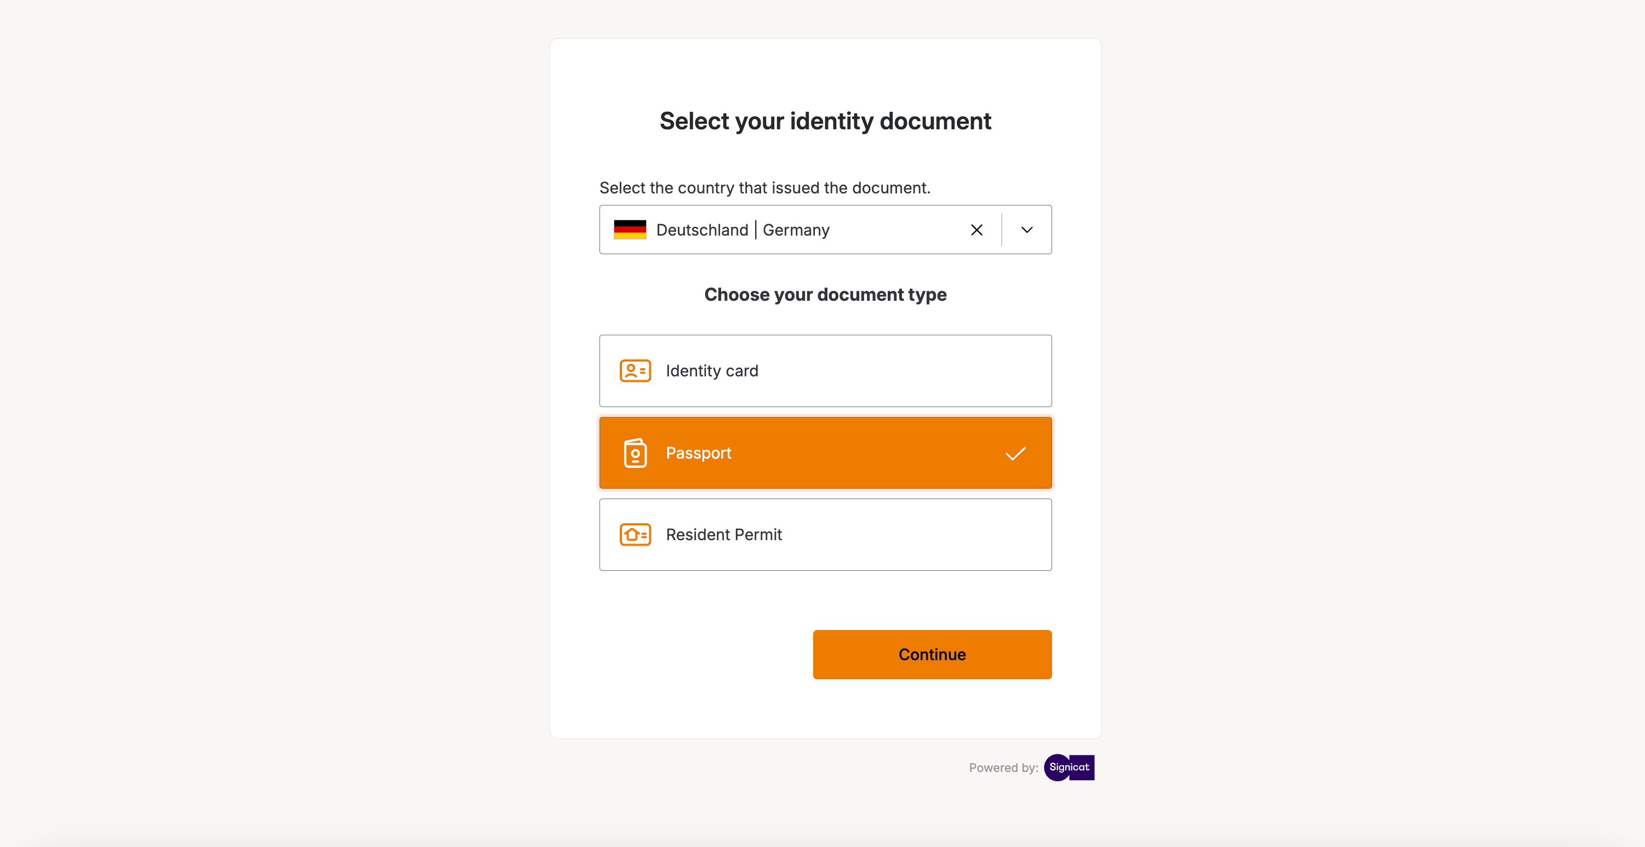
Task: Click the country-issued-document instruction label
Action: [764, 188]
